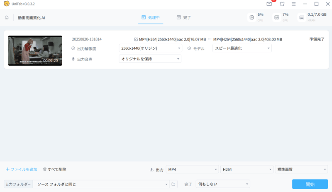Open the 標準画質 quality dropdown
Image resolution: width=332 pixels, height=192 pixels.
point(301,170)
